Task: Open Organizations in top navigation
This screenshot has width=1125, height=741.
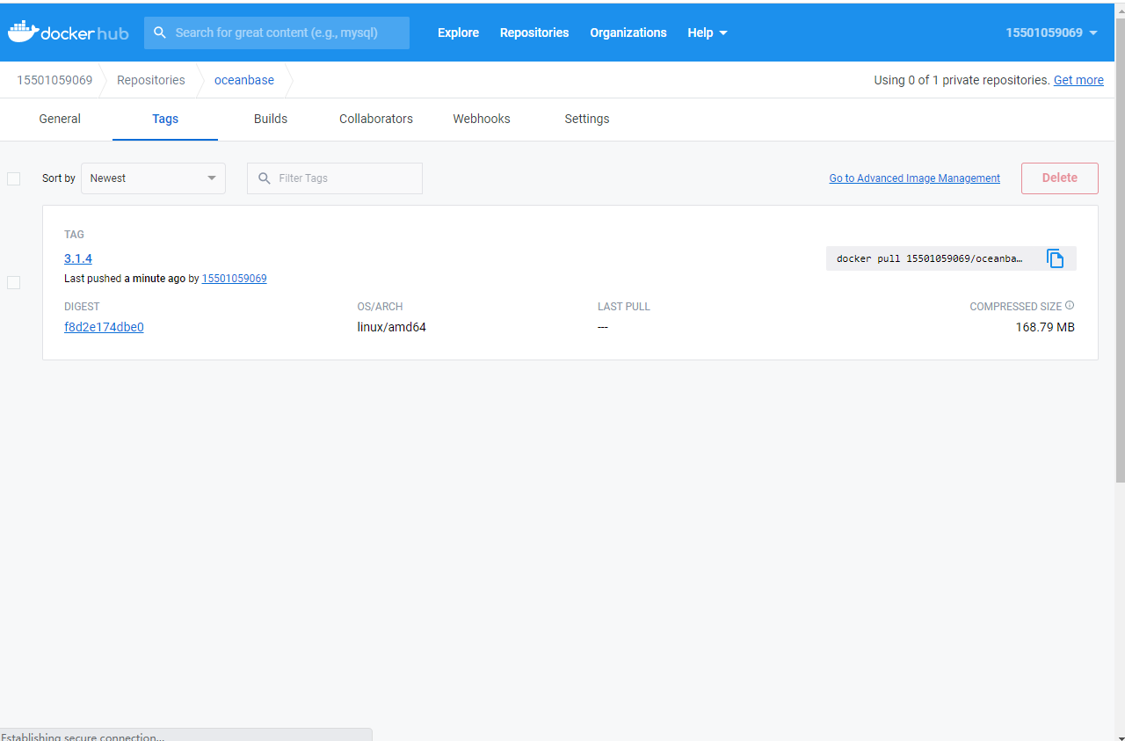Action: [628, 33]
